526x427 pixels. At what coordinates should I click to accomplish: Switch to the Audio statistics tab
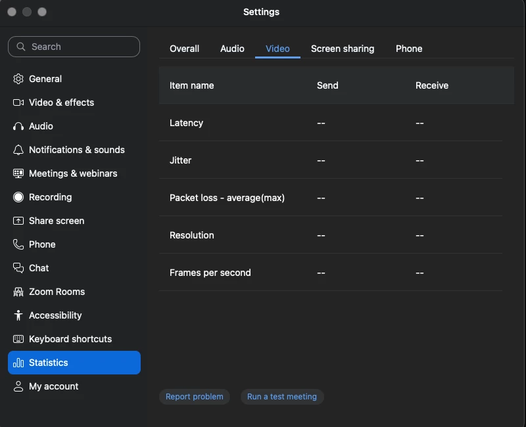232,49
